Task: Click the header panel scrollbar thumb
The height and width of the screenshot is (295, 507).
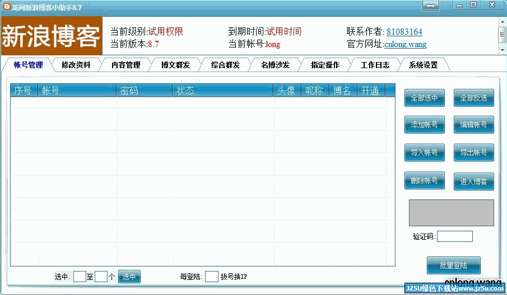Action: point(503,35)
